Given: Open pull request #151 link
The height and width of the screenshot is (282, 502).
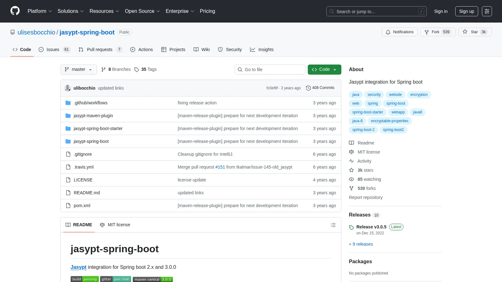Looking at the screenshot, I should 220,167.
